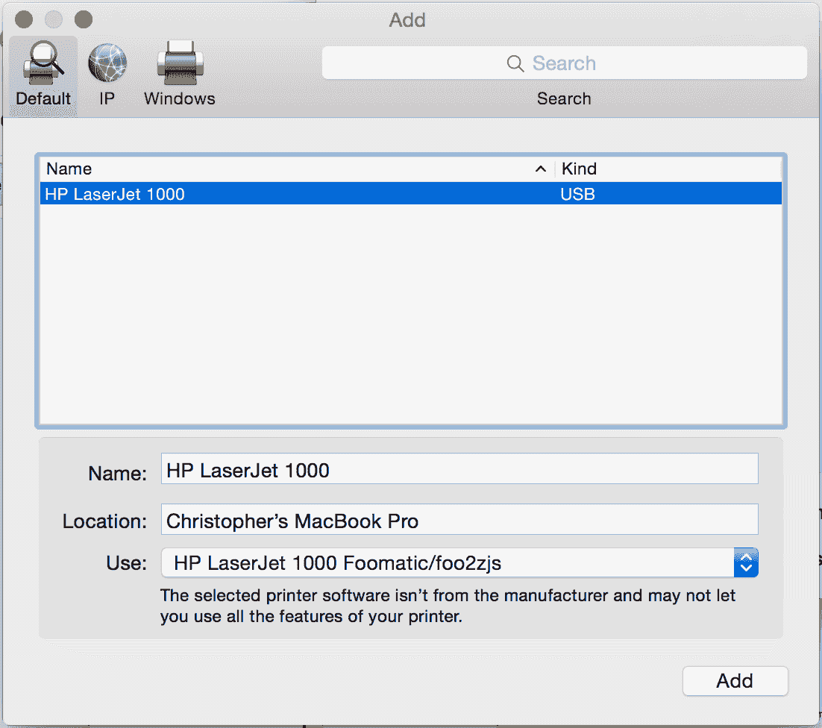Click the Add button
This screenshot has width=822, height=728.
tap(735, 680)
